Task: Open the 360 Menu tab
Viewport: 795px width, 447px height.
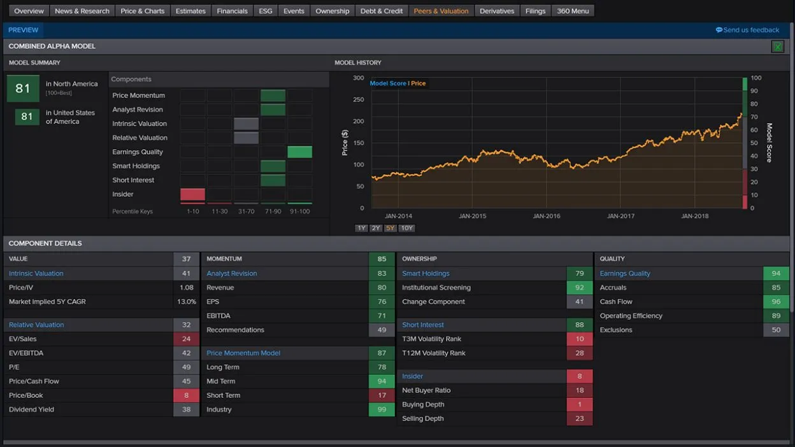Action: click(573, 11)
